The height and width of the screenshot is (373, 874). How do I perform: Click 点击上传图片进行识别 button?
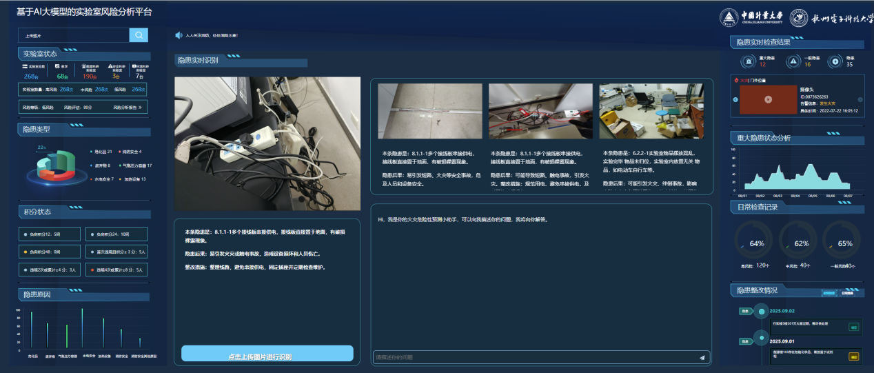pos(267,354)
